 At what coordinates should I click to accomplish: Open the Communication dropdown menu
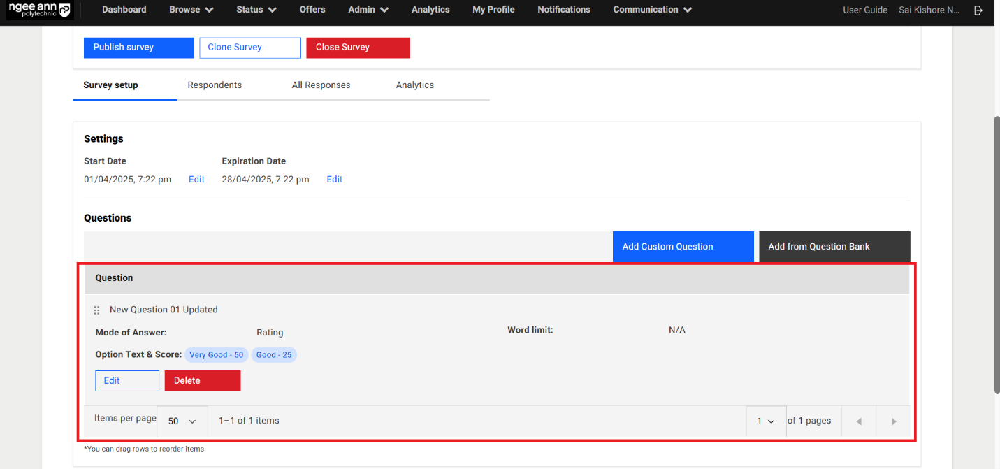point(652,10)
